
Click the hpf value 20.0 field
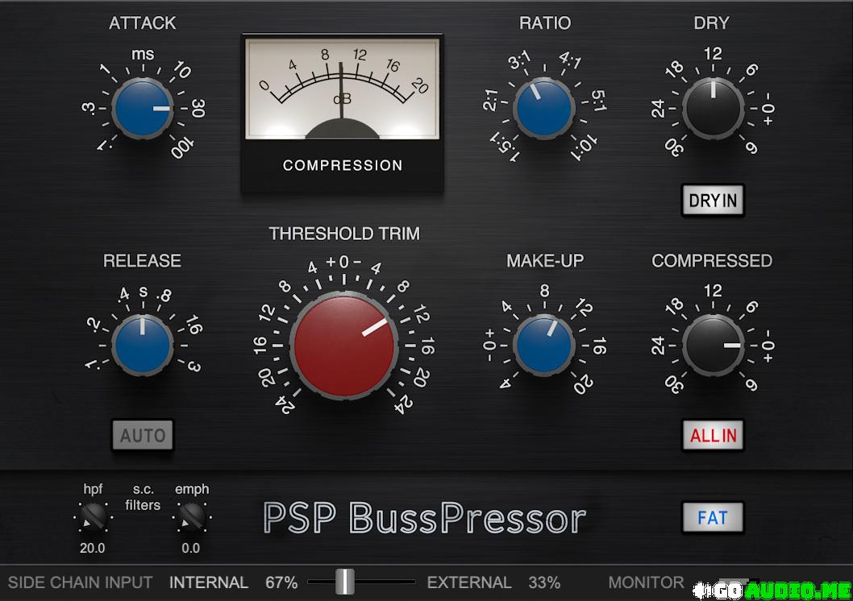(x=93, y=549)
